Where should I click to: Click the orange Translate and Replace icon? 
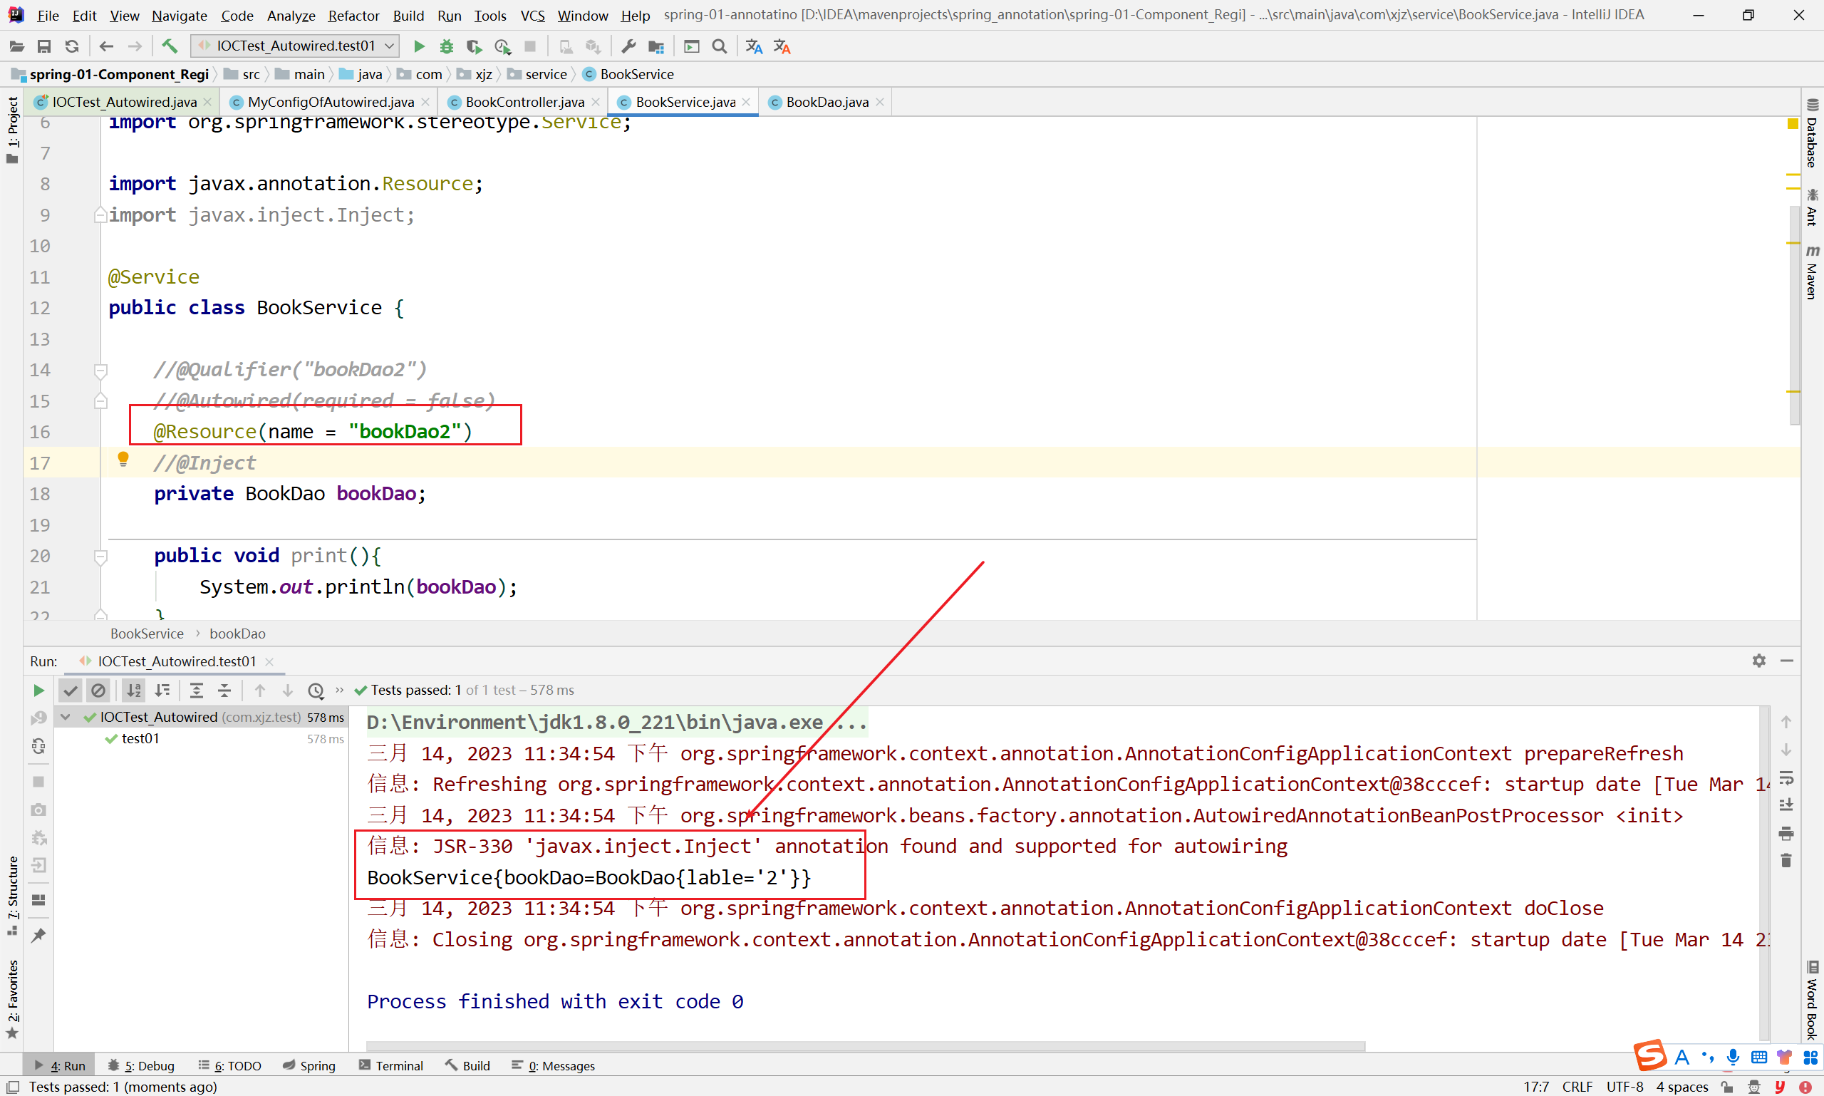click(x=782, y=46)
